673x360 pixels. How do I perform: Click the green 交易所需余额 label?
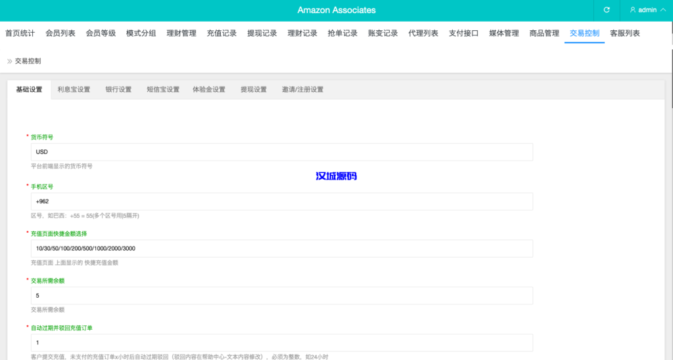47,281
